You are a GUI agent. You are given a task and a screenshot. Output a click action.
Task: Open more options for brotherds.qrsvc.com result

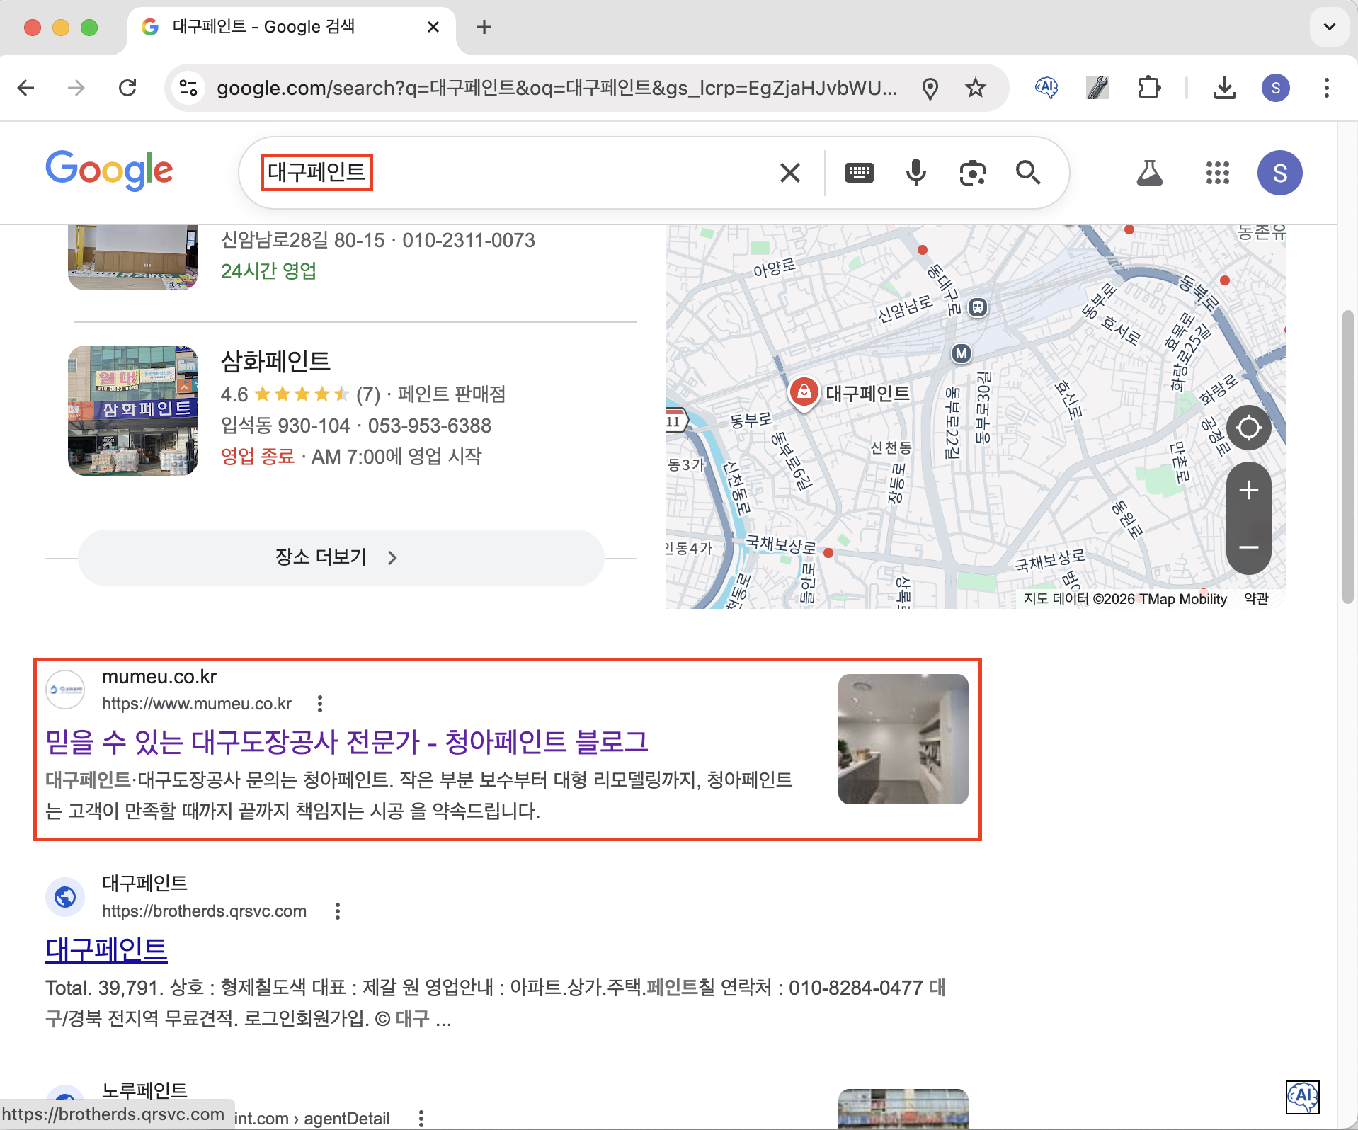[338, 911]
